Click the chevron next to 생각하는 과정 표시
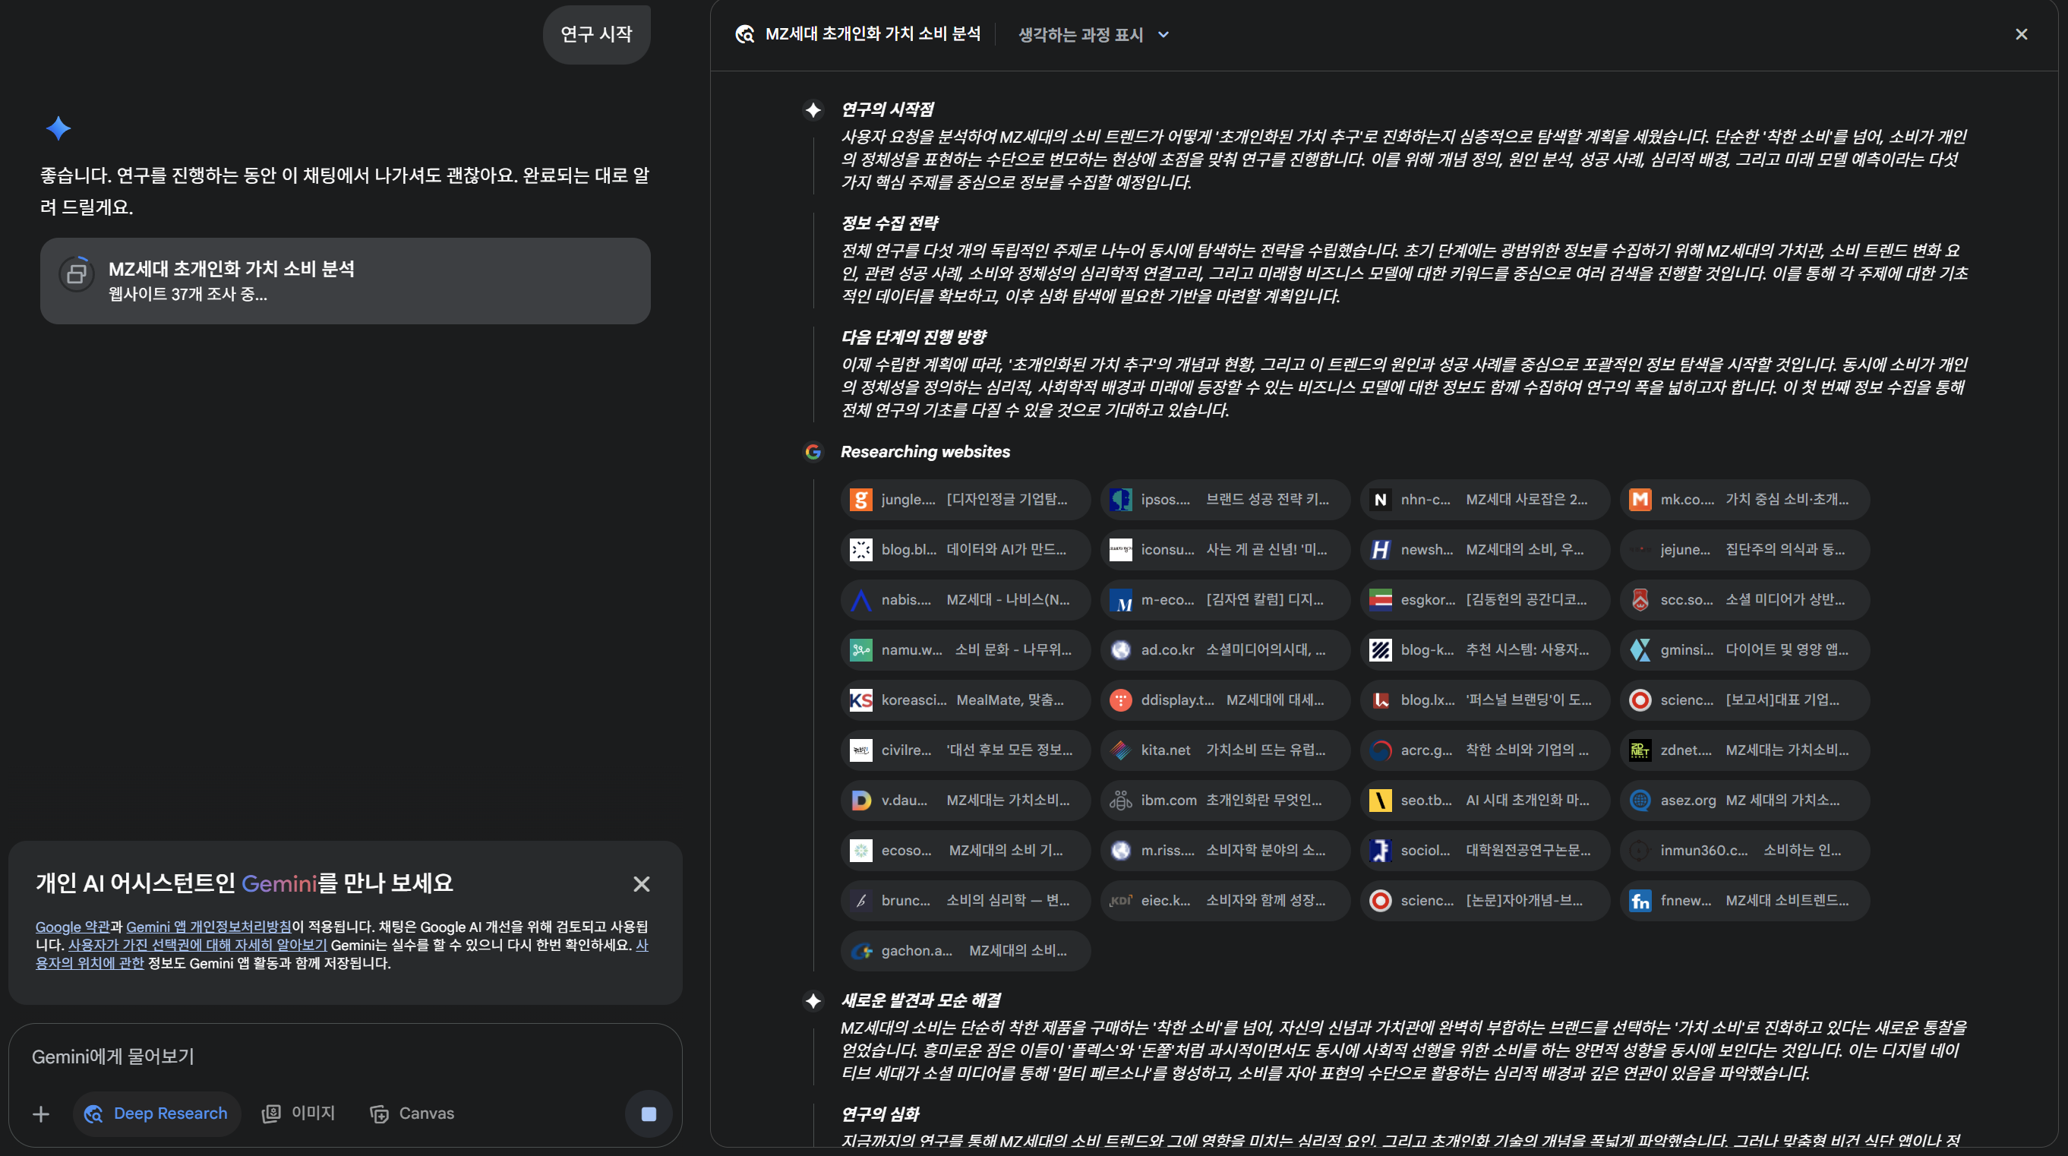2068x1156 pixels. pyautogui.click(x=1163, y=34)
